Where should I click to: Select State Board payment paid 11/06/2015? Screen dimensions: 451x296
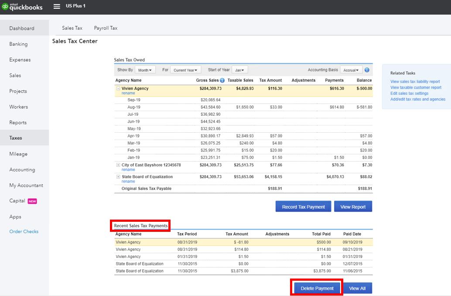point(243,271)
